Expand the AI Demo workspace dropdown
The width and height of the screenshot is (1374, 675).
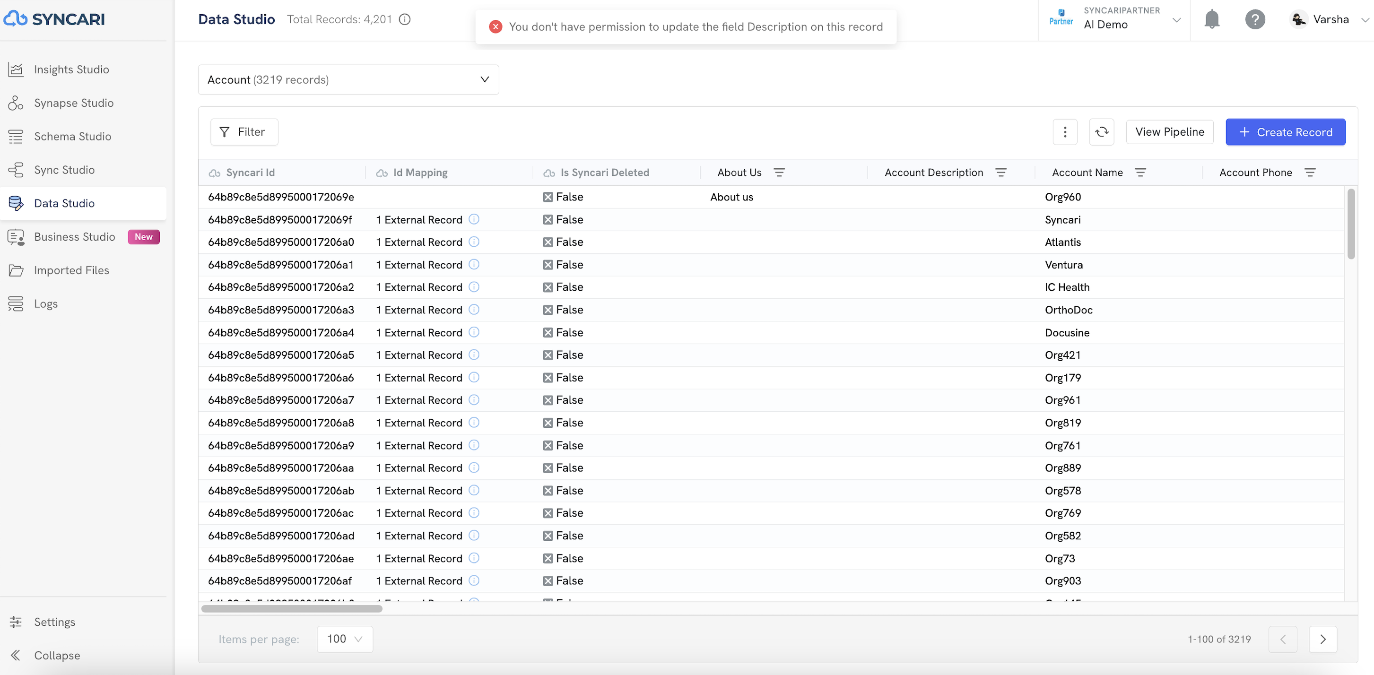point(1176,20)
